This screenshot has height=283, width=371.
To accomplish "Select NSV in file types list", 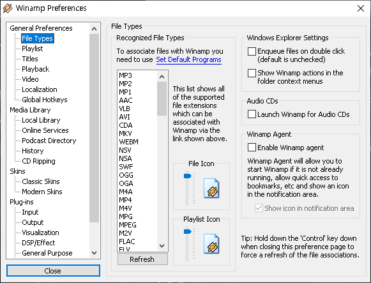I will click(125, 150).
